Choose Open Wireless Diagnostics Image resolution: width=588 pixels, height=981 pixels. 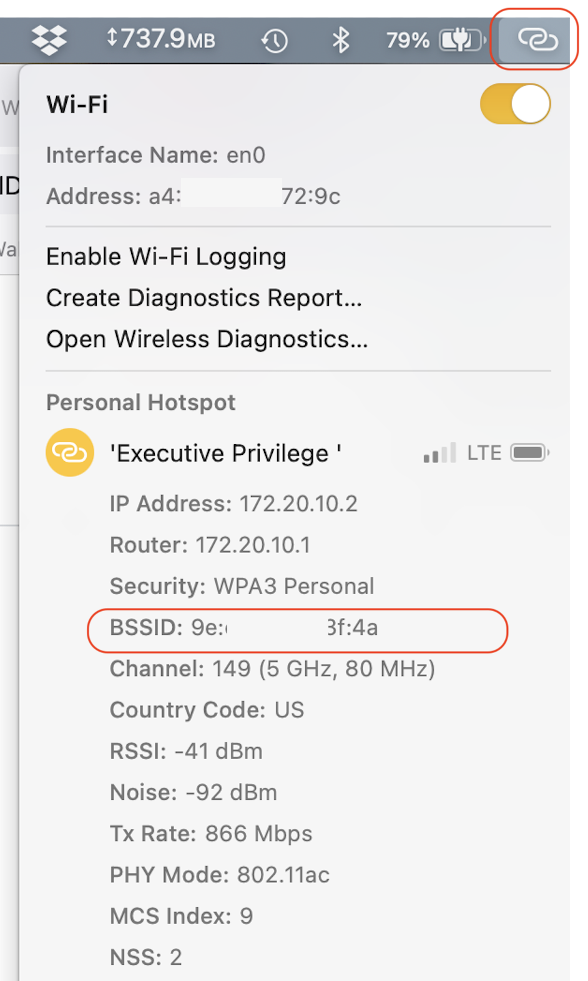click(x=206, y=339)
